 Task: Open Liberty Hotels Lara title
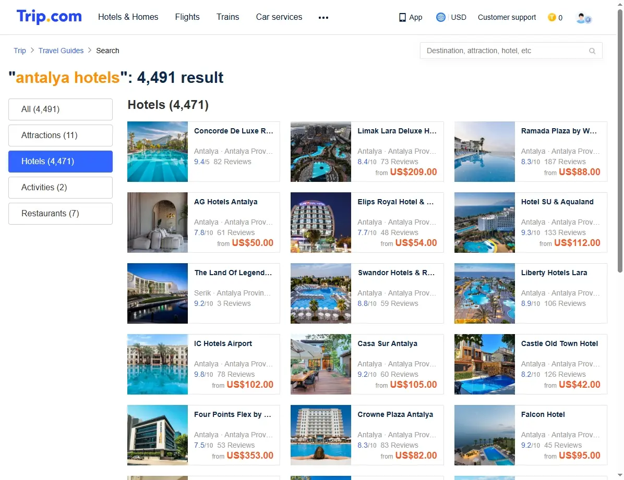click(554, 273)
